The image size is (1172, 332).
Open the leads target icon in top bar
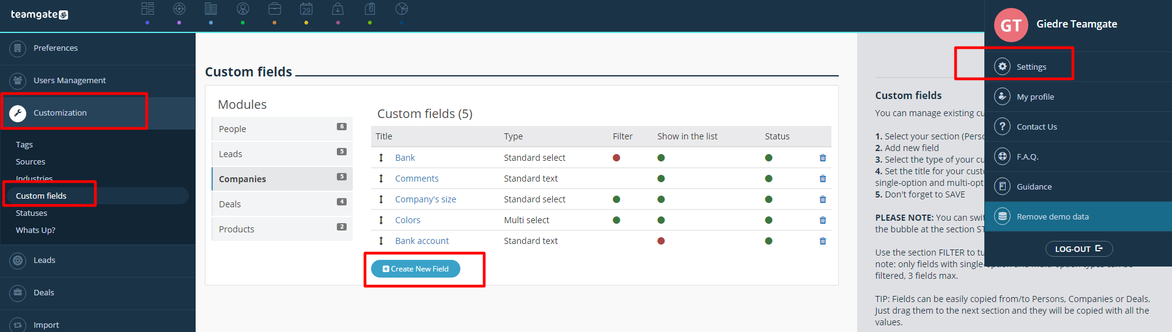coord(179,9)
